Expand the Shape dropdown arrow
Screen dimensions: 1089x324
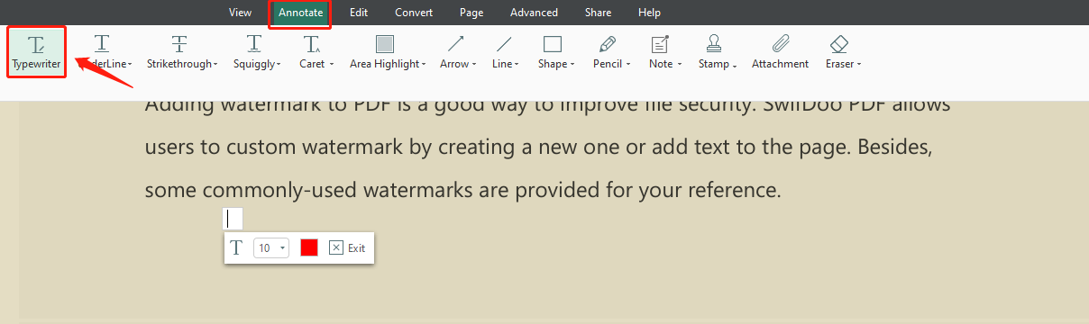click(x=573, y=65)
